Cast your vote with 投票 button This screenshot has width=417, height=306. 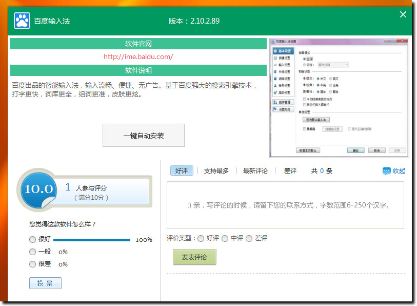[x=45, y=283]
